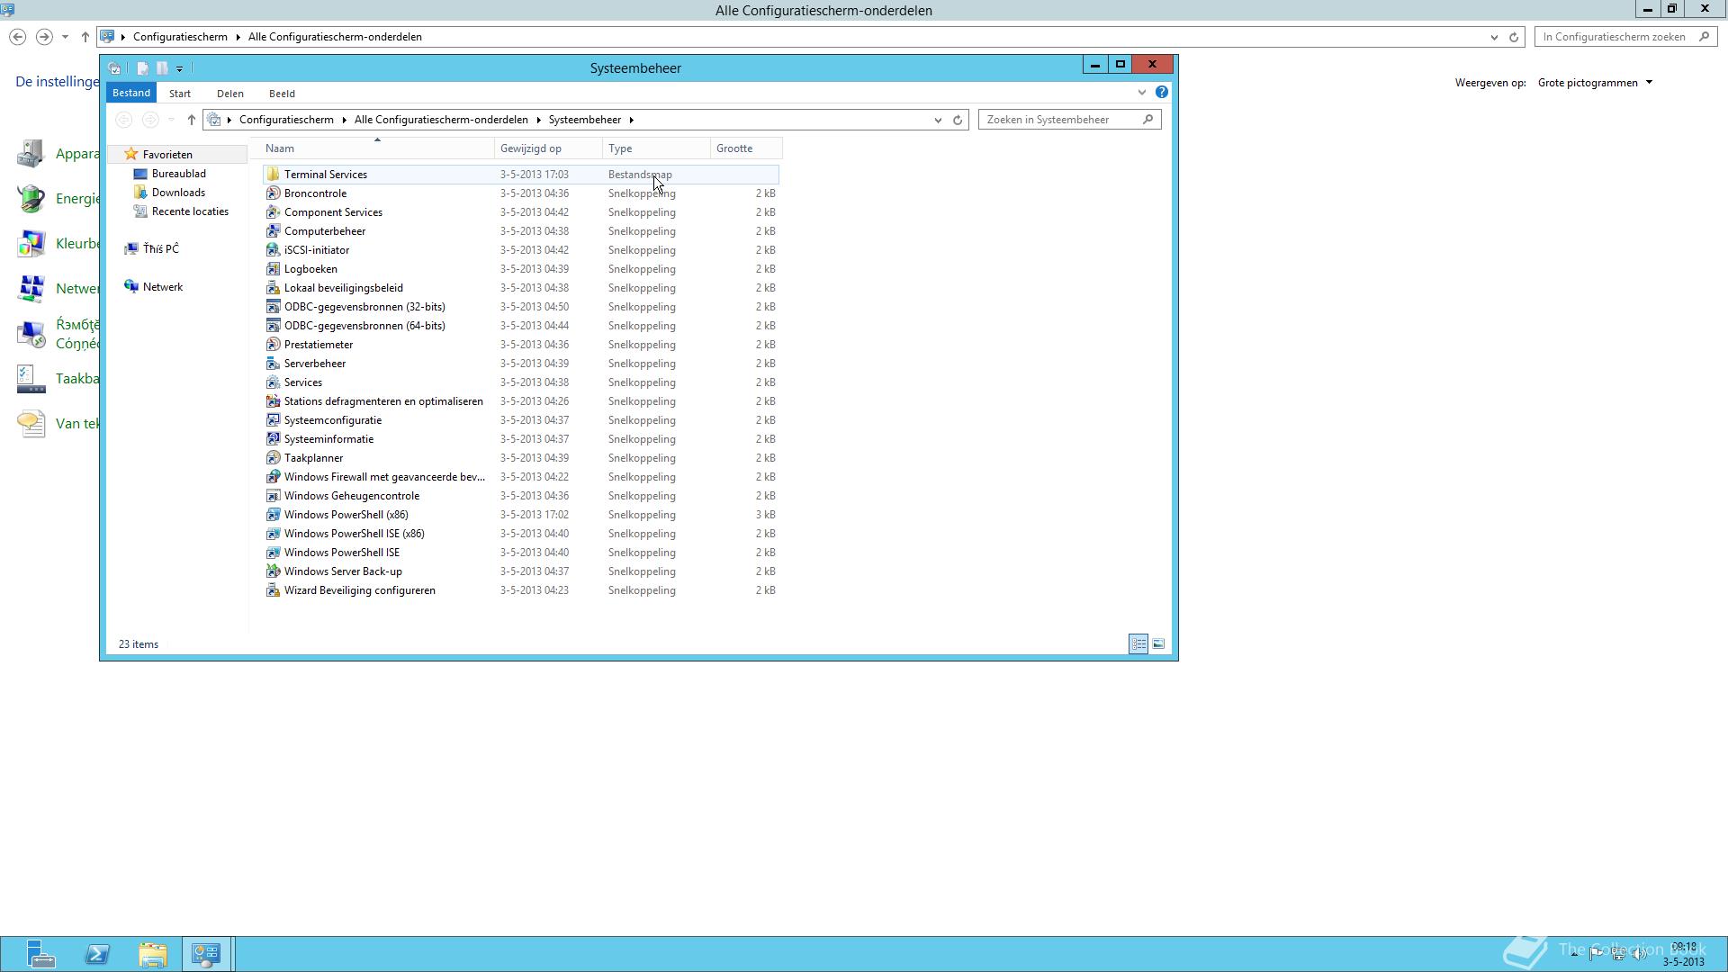Select Windows Geheugencontrole entry

[521, 496]
